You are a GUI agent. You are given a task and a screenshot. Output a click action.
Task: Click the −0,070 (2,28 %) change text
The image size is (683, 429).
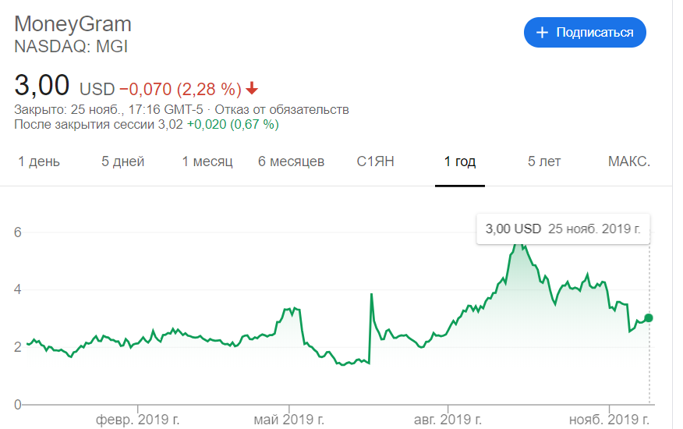tap(180, 90)
